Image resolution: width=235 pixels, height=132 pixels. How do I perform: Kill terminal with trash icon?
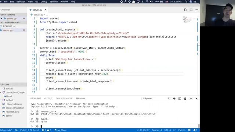[185, 99]
